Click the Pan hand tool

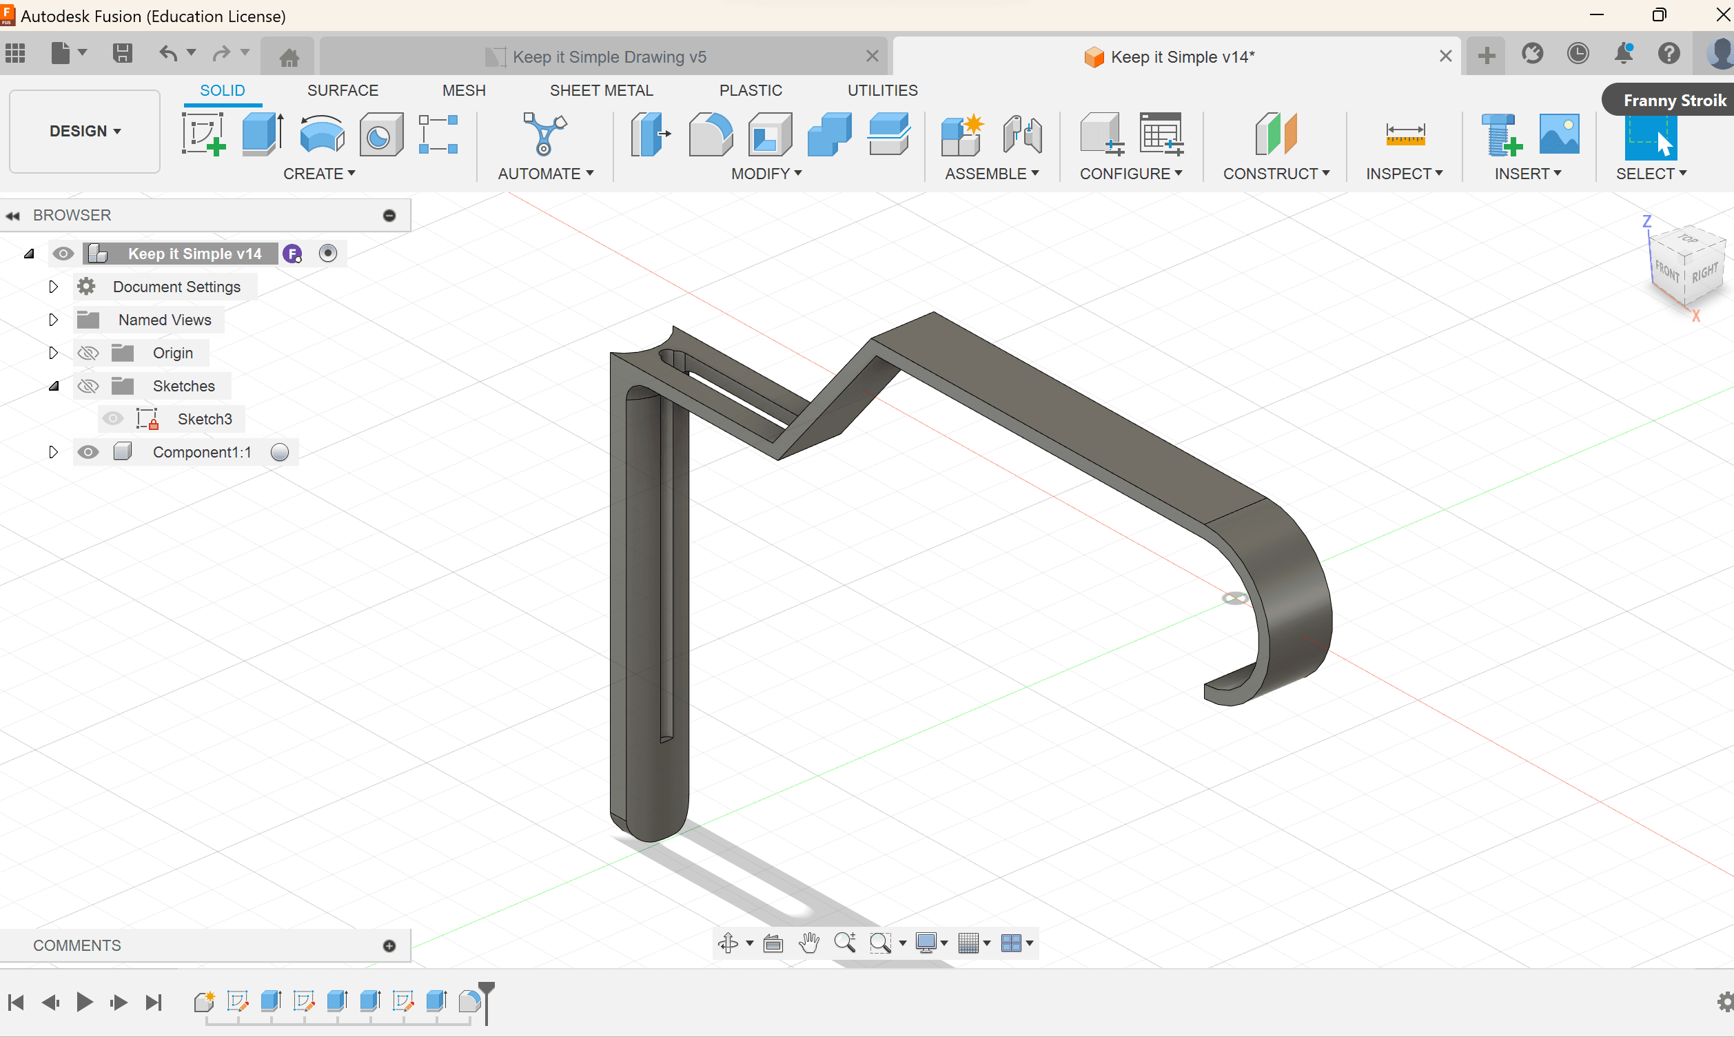pos(809,943)
